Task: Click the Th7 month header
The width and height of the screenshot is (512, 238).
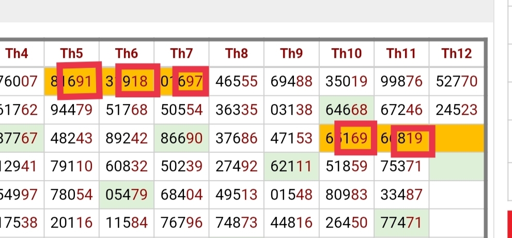Action: (181, 53)
